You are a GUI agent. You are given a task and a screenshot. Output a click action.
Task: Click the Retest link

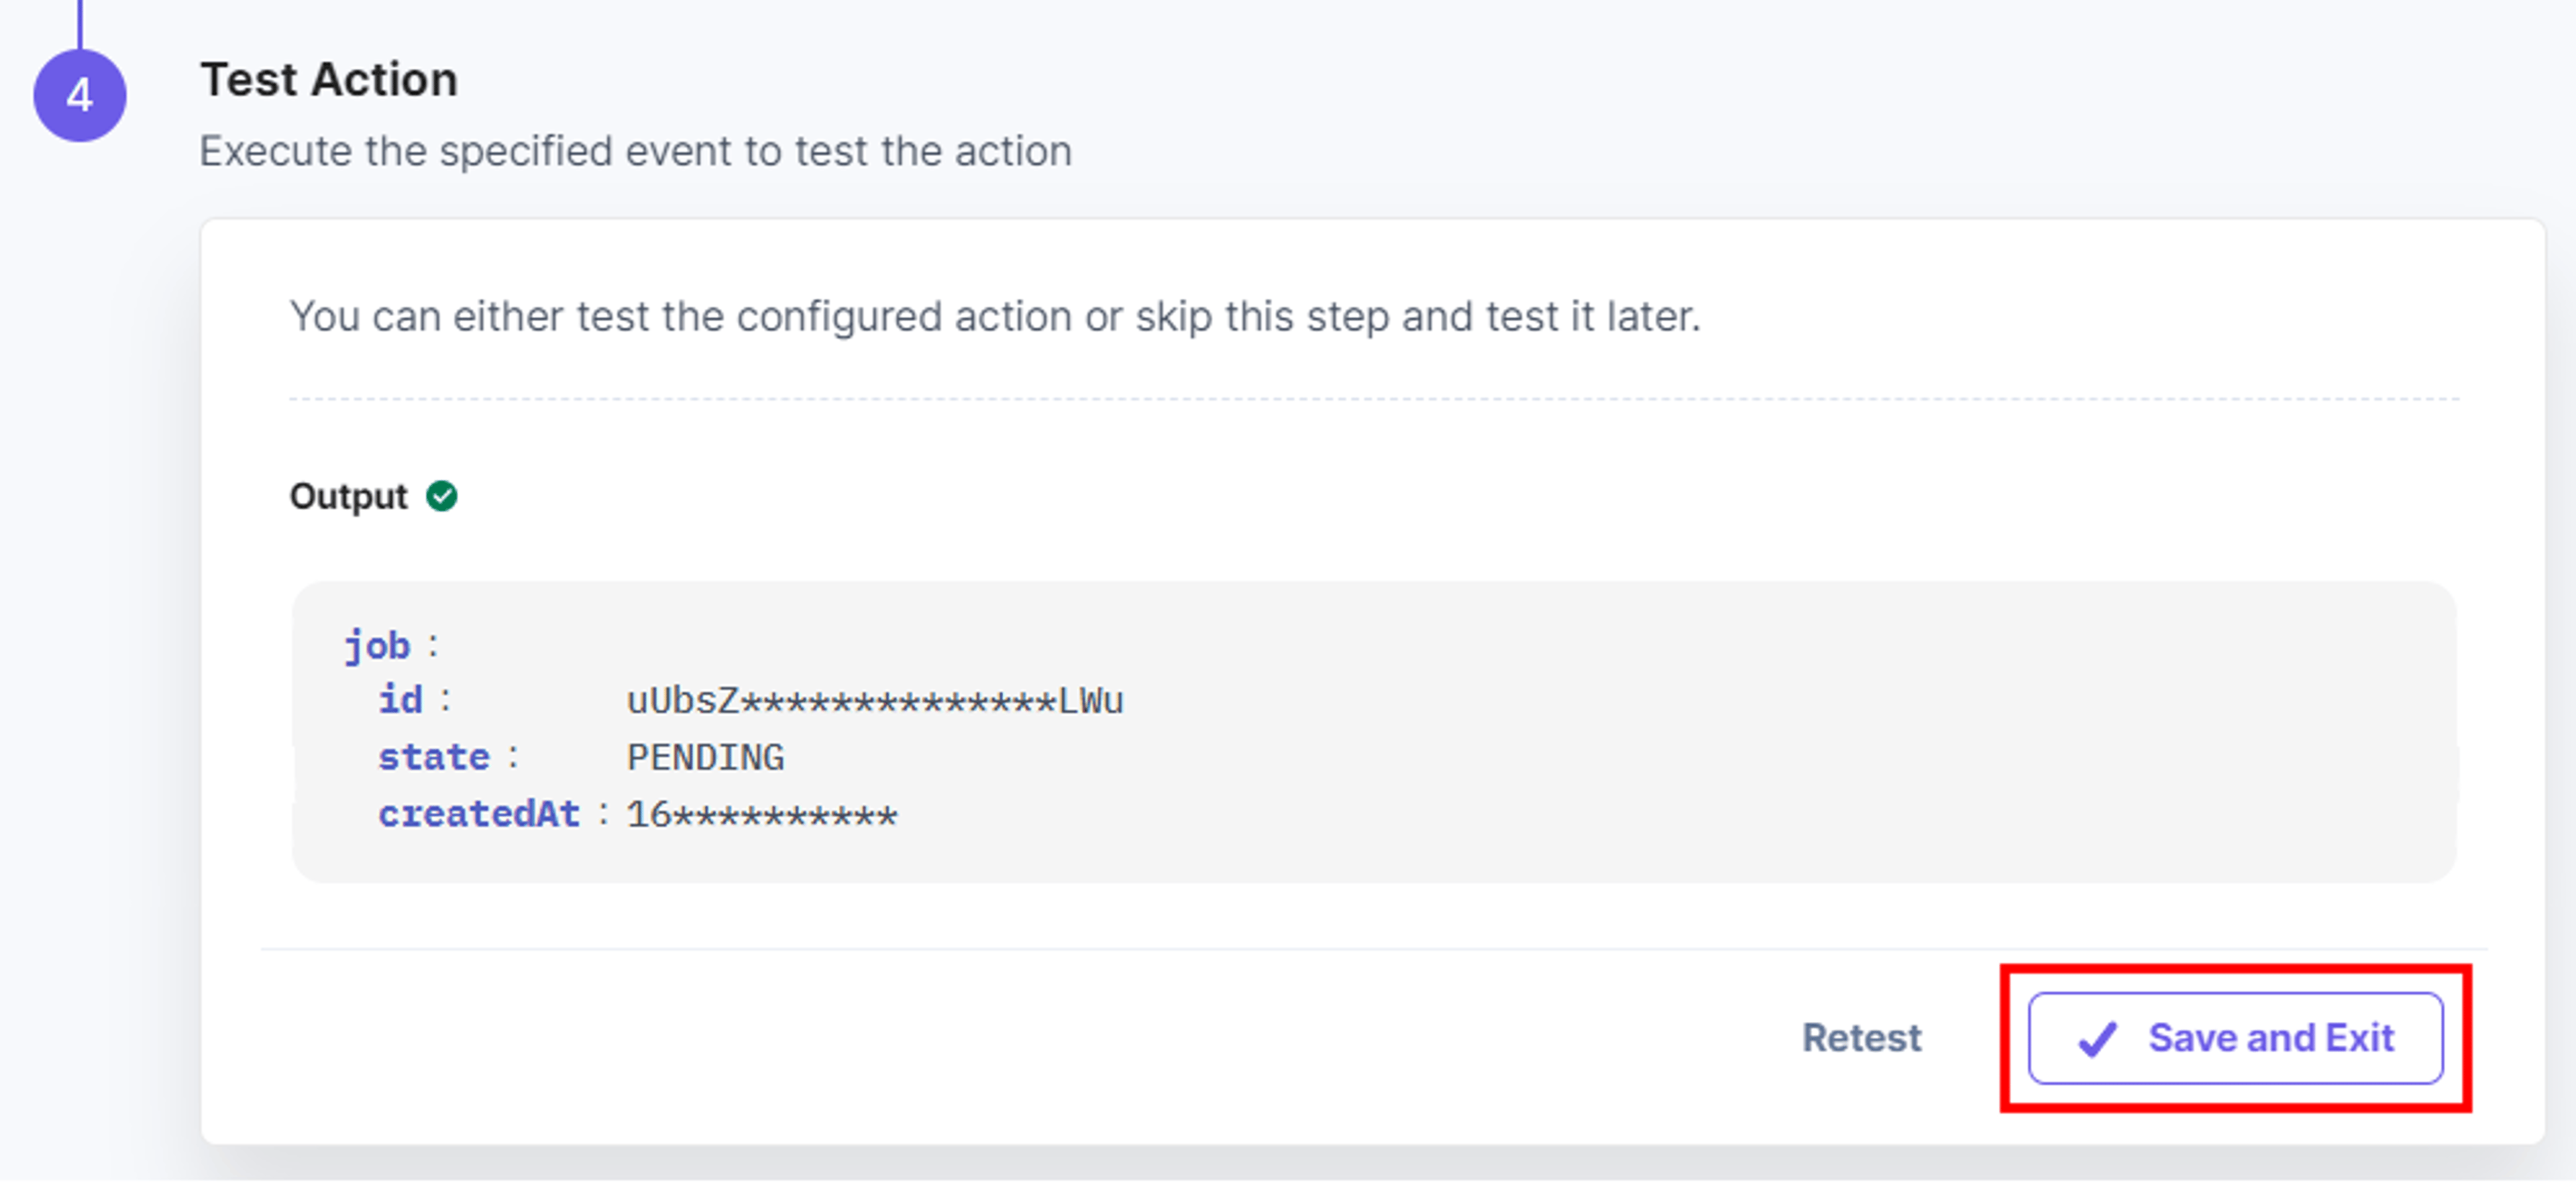tap(1861, 1038)
